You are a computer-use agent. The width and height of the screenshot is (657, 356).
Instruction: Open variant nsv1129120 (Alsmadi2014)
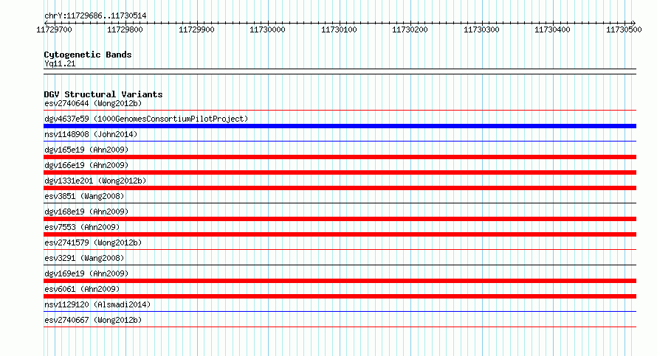(97, 304)
